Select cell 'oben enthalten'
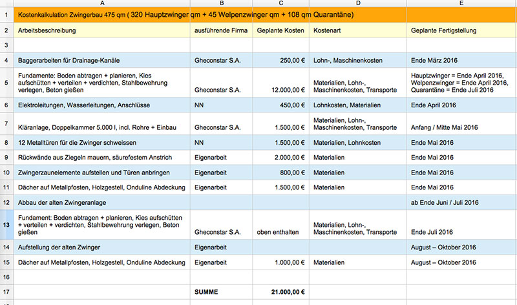Image resolution: width=517 pixels, height=305 pixels. pyautogui.click(x=281, y=225)
